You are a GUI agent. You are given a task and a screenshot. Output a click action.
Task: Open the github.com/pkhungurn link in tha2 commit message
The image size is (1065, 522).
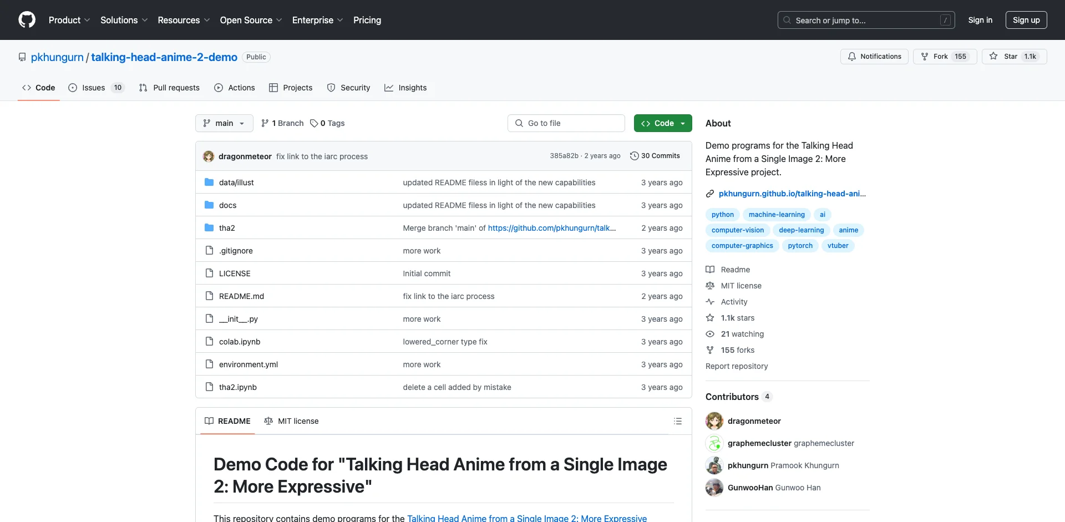pyautogui.click(x=552, y=228)
